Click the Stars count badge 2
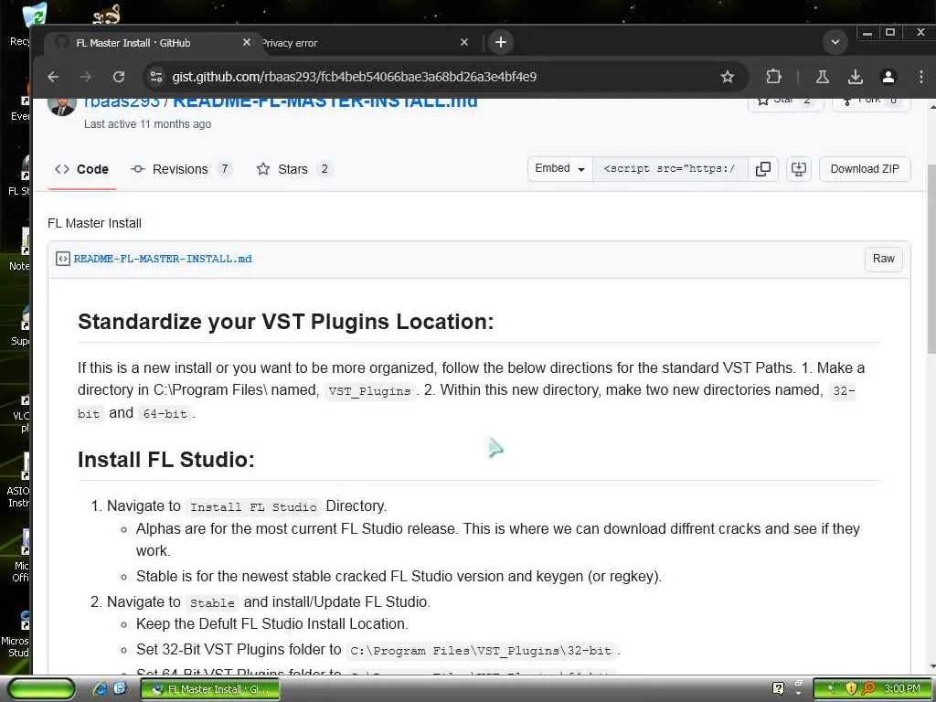This screenshot has width=936, height=702. pyautogui.click(x=324, y=169)
